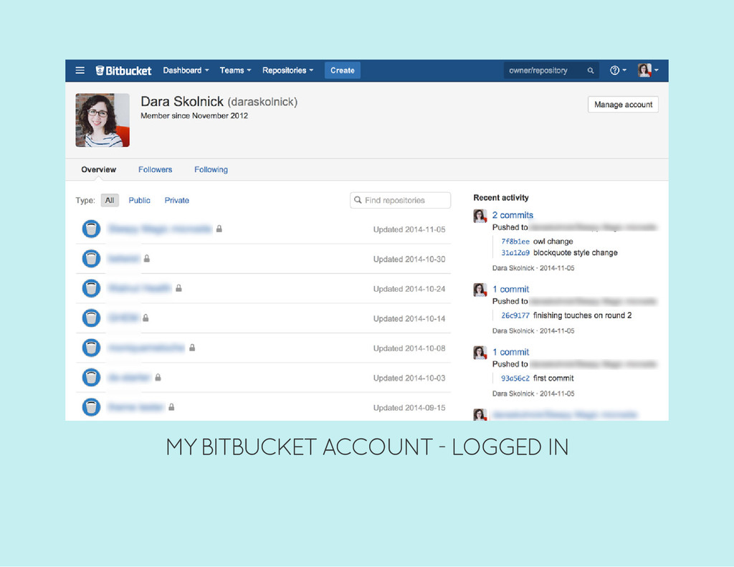The height and width of the screenshot is (567, 734).
Task: Click the repository icon updated 2014-10-08
Action: 91,348
